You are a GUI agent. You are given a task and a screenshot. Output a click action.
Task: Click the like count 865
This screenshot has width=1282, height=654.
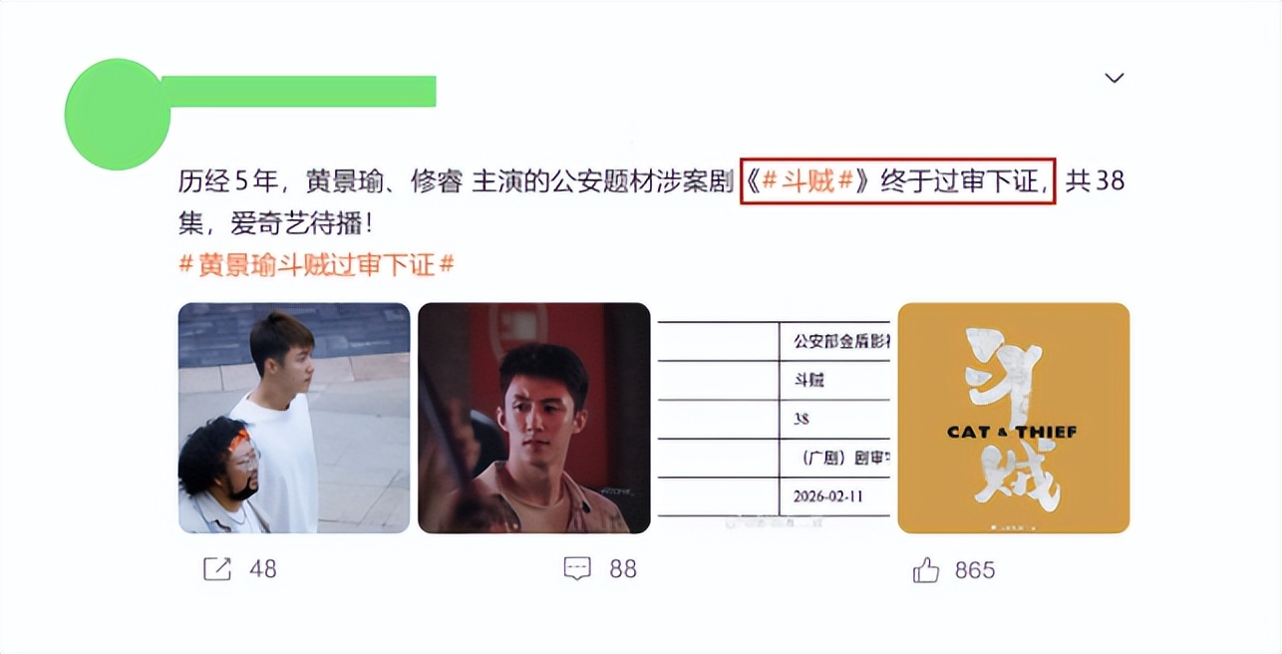click(975, 570)
